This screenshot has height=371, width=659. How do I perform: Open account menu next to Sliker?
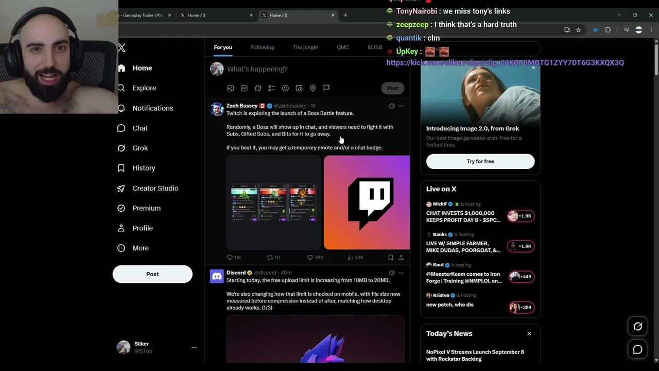pyautogui.click(x=194, y=347)
